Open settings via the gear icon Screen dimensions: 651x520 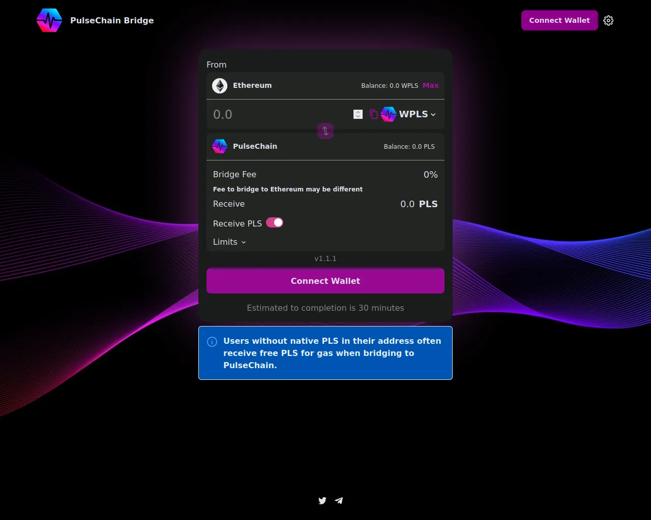point(608,20)
